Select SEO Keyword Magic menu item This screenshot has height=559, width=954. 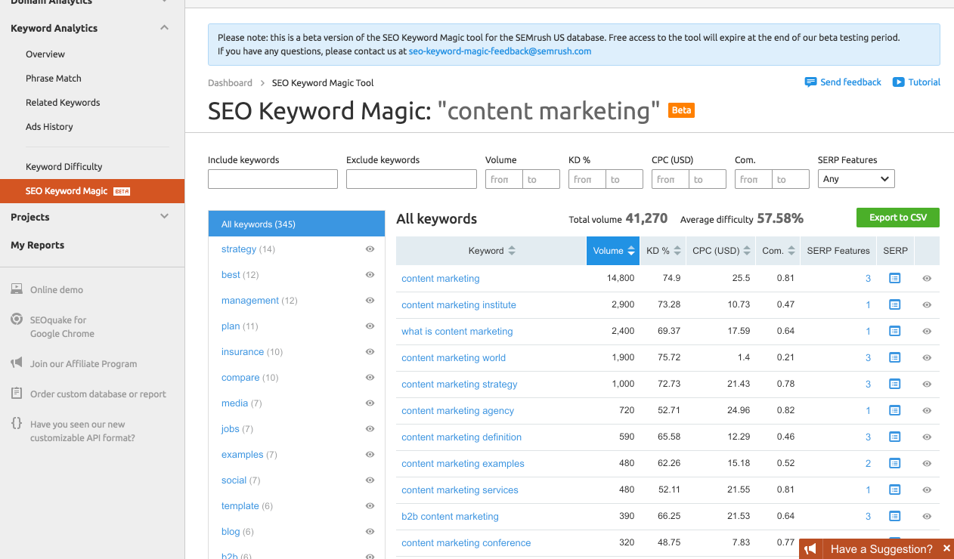tap(92, 191)
